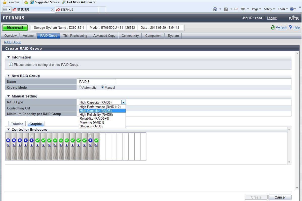
Task: Open the Safety dropdown menu
Action: [269, 9]
